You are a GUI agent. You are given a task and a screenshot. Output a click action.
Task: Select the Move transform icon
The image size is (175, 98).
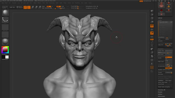point(33,7)
